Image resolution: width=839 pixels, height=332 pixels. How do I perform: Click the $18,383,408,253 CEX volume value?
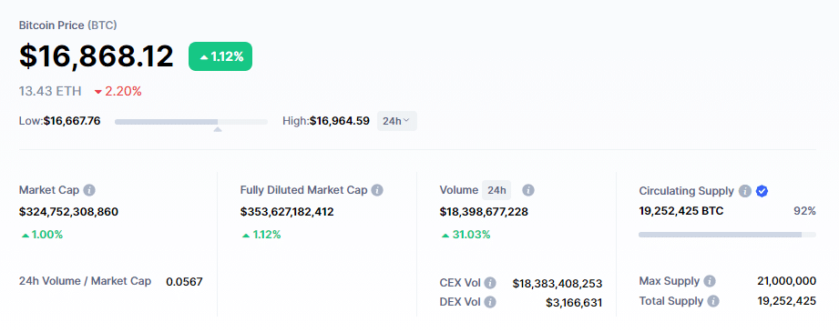tap(557, 284)
